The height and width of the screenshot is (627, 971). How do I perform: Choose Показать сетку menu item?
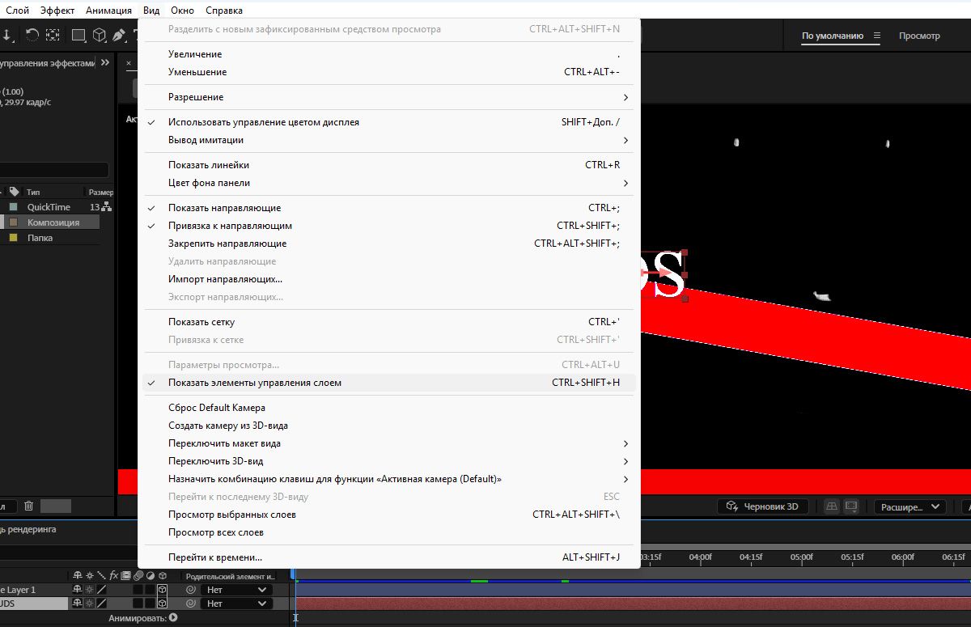tap(388, 322)
